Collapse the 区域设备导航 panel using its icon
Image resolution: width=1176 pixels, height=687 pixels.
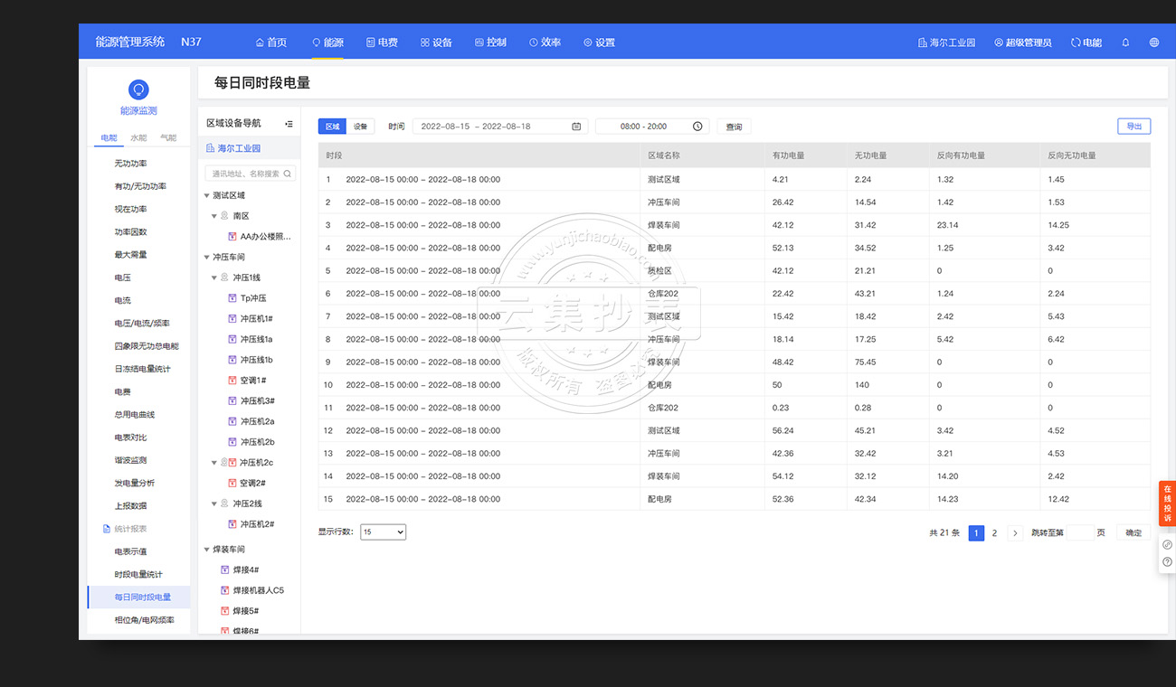289,124
